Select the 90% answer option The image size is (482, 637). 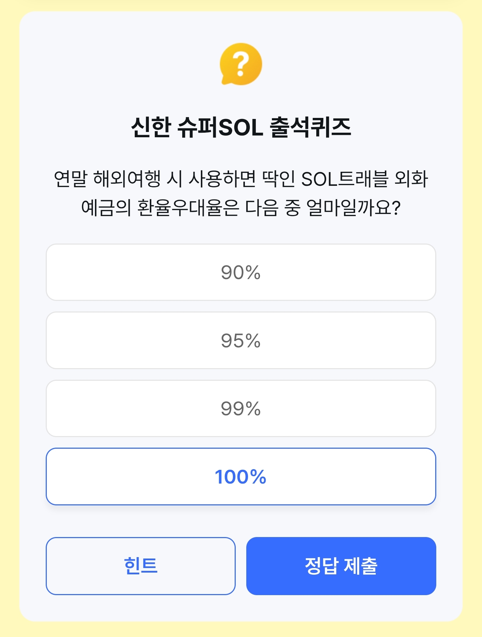click(241, 272)
